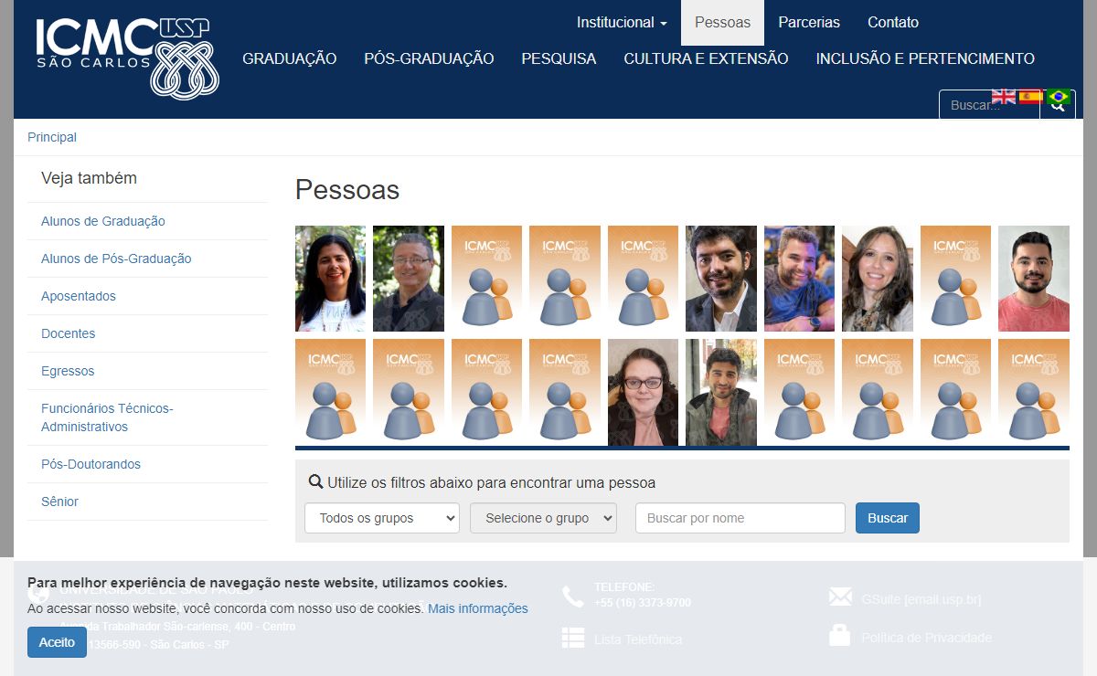Focus the Buscar por nome field
Screen dimensions: 1097x676
coord(740,518)
